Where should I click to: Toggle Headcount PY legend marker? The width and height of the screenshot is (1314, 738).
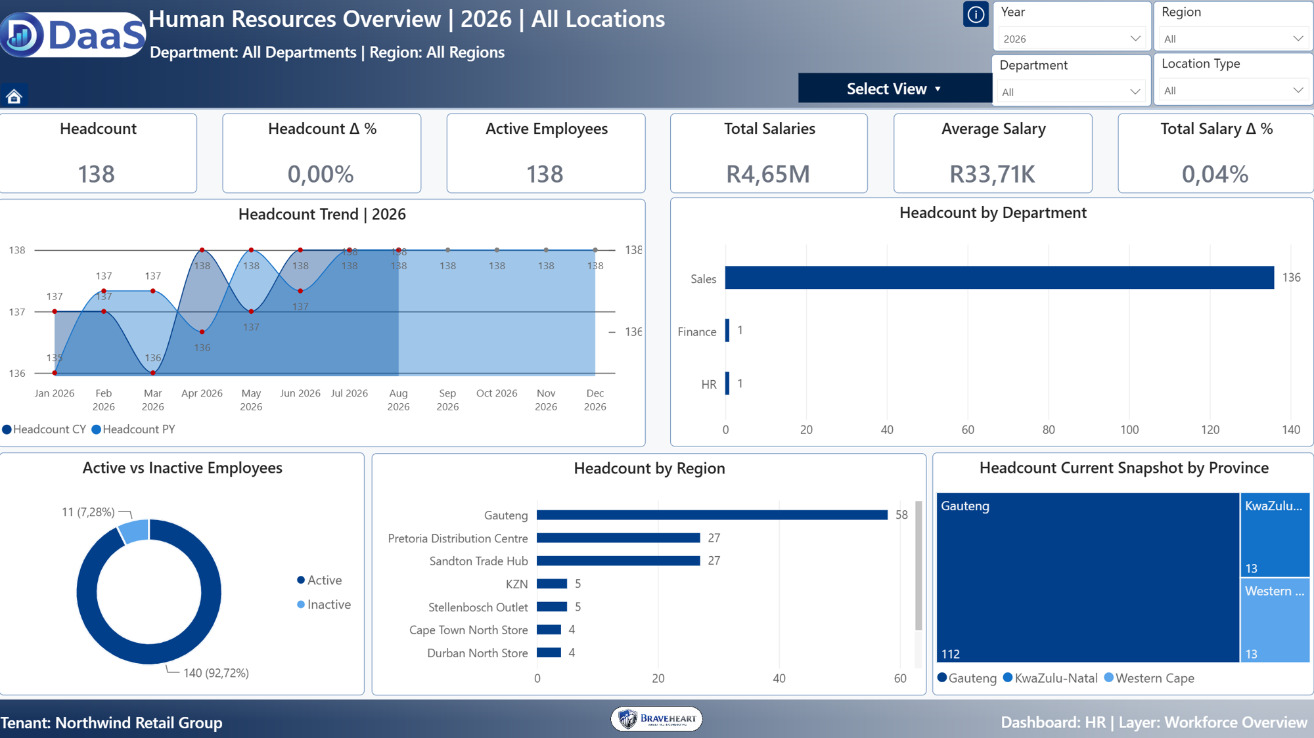(97, 429)
